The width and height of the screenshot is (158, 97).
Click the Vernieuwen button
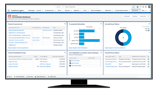[x=127, y=16]
